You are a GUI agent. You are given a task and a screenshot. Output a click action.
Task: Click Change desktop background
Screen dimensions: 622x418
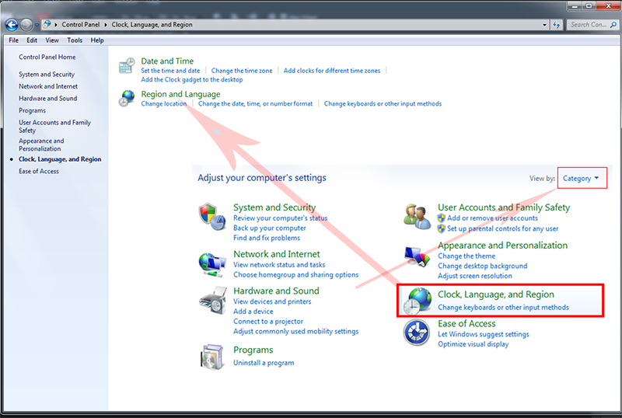pyautogui.click(x=482, y=266)
